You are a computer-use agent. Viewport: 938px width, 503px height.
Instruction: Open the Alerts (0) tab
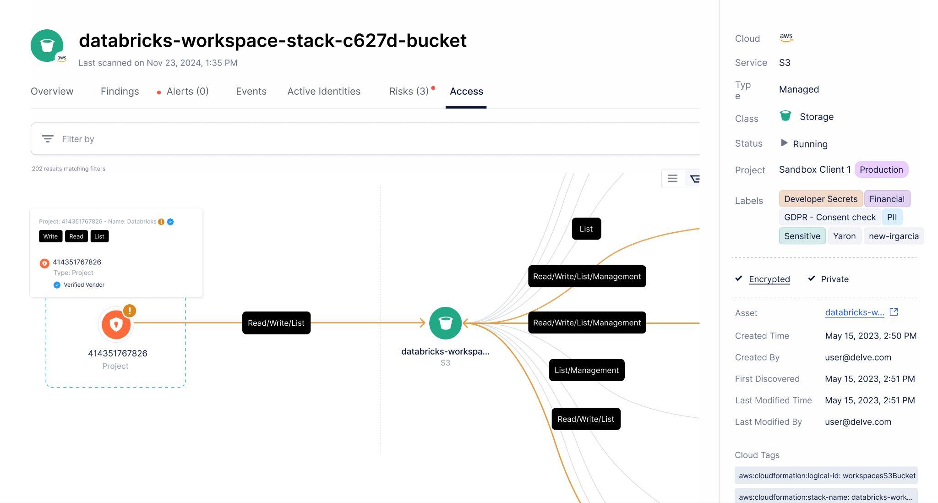pyautogui.click(x=187, y=91)
